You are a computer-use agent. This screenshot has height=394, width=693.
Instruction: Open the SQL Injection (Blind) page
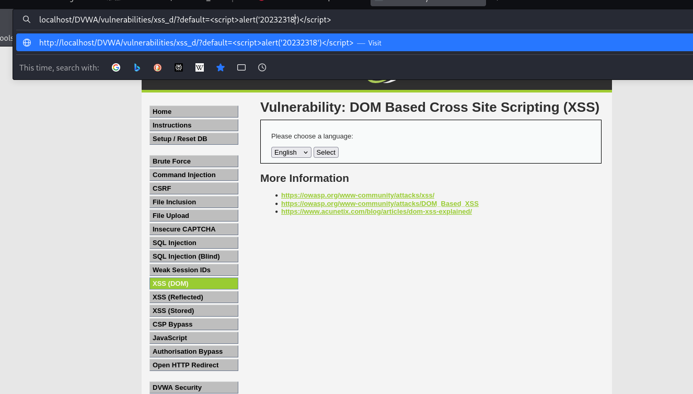[194, 257]
